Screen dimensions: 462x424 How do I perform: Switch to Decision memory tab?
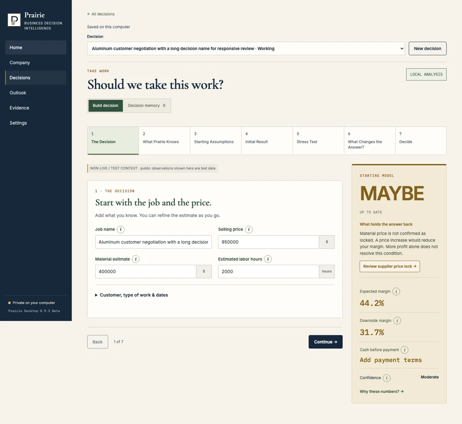coord(146,105)
